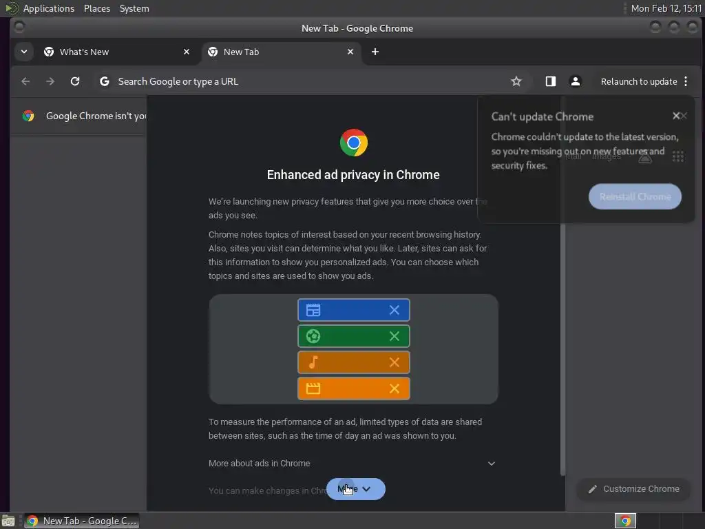Go forward with the forward arrow
This screenshot has height=529, width=705.
pyautogui.click(x=50, y=81)
